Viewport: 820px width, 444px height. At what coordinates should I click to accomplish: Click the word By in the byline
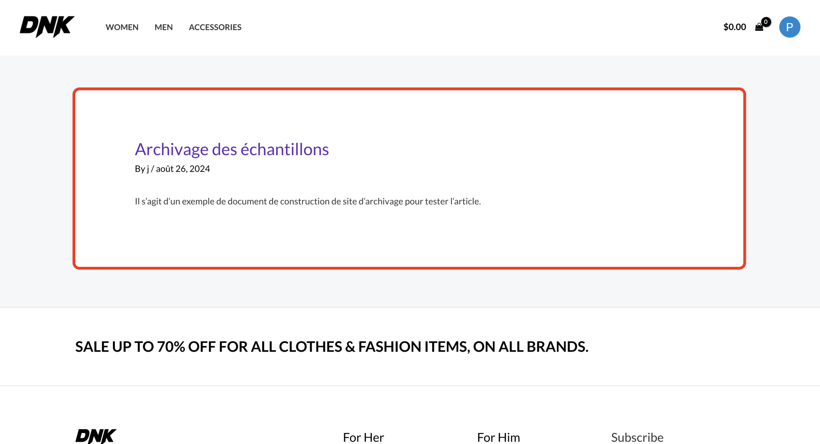pyautogui.click(x=140, y=169)
